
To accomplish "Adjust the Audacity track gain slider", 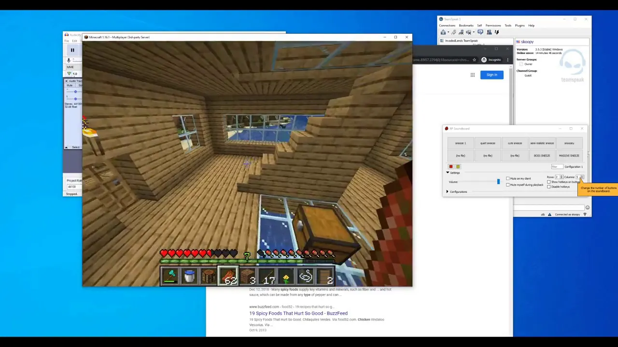I will [75, 92].
